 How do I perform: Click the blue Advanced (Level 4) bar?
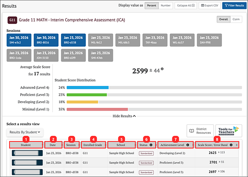click(x=88, y=88)
